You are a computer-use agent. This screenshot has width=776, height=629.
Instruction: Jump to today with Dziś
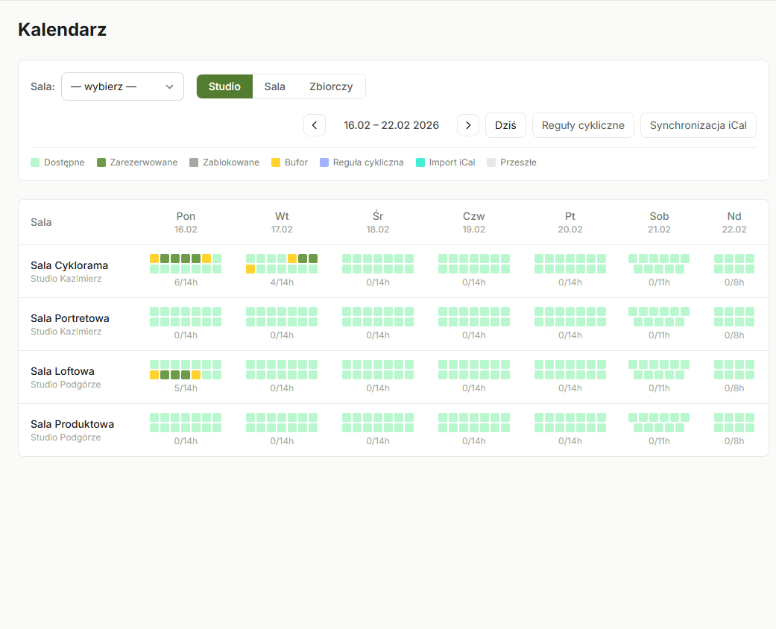[x=505, y=124]
